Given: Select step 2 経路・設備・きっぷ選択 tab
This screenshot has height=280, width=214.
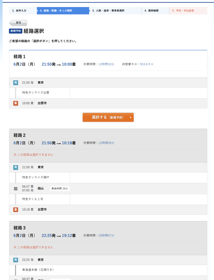Looking at the screenshot, I should 63,11.
